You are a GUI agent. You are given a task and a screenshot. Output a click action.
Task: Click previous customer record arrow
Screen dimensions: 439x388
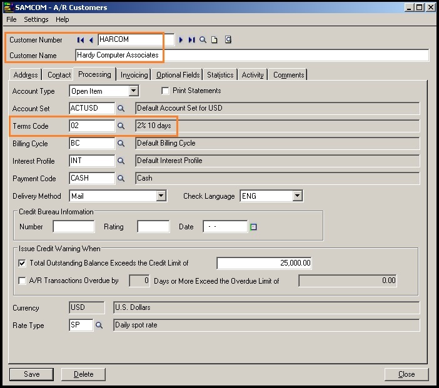point(91,40)
